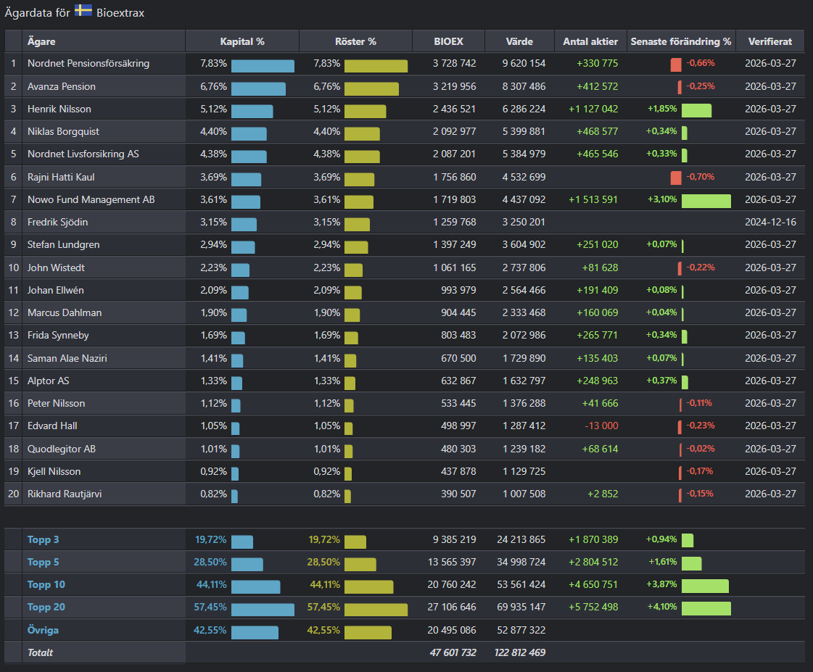Viewport: 813px width, 672px height.
Task: Select owner Rikhard Rautjärvi
Action: 65,494
